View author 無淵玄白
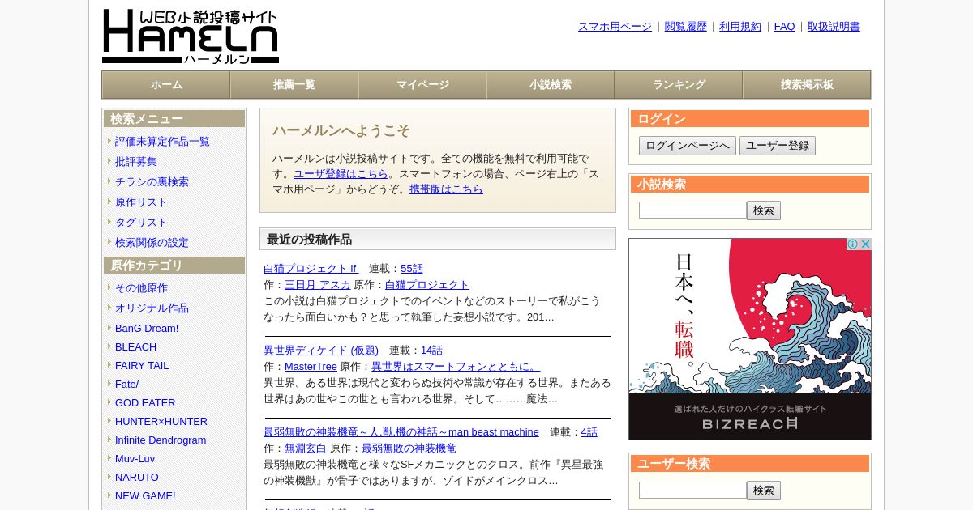Viewport: 973px width, 510px height. coord(306,448)
